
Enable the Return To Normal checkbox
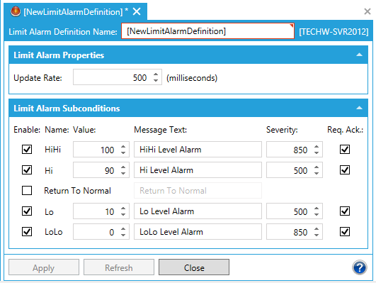(x=27, y=191)
